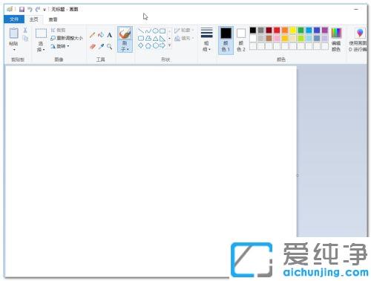371x281 pixels.
Task: Pick the lime green color swatch
Action: pyautogui.click(x=301, y=39)
